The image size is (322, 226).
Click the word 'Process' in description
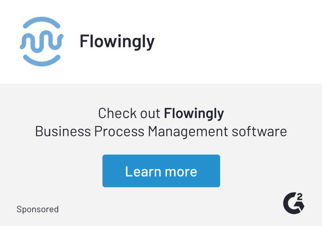tap(119, 132)
